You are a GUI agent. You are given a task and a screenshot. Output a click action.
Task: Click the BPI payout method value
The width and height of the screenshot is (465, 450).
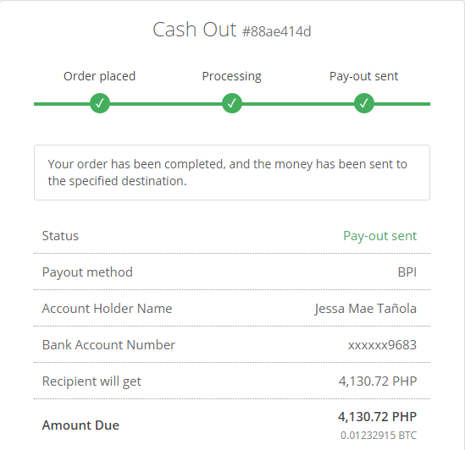407,272
